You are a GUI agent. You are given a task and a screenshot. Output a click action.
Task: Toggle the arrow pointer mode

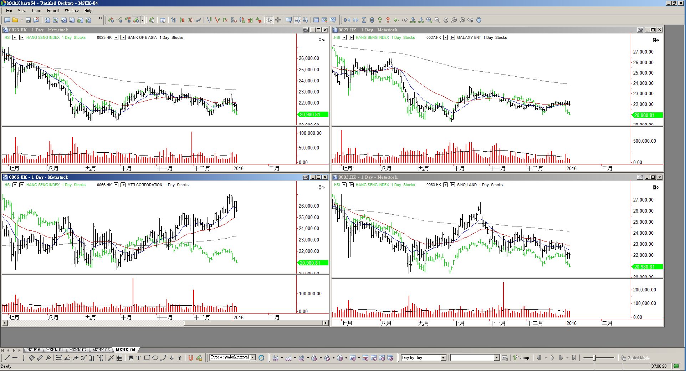[x=270, y=20]
